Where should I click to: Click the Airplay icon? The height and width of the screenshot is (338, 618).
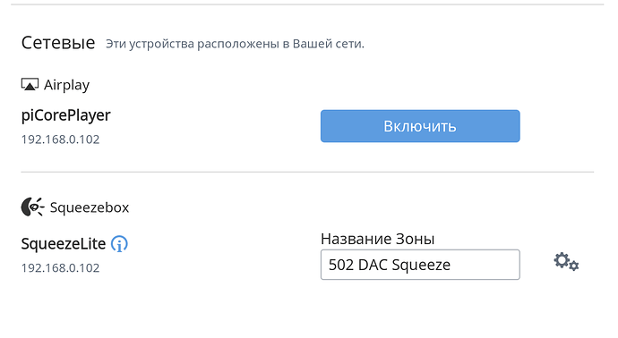coord(30,84)
